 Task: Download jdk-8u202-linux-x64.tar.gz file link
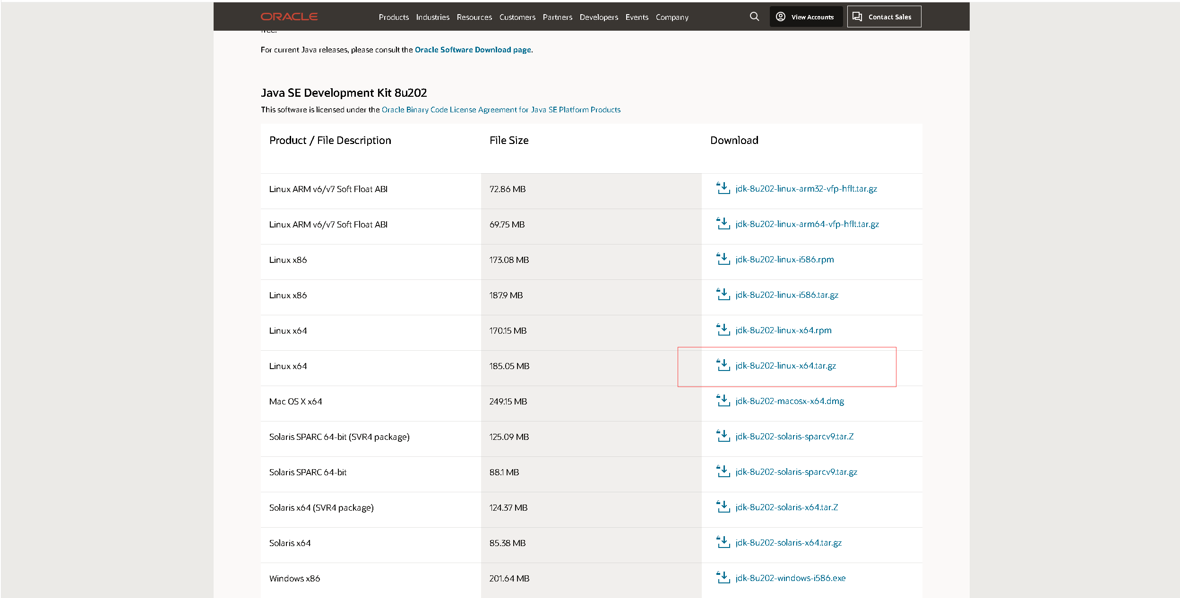pos(785,366)
